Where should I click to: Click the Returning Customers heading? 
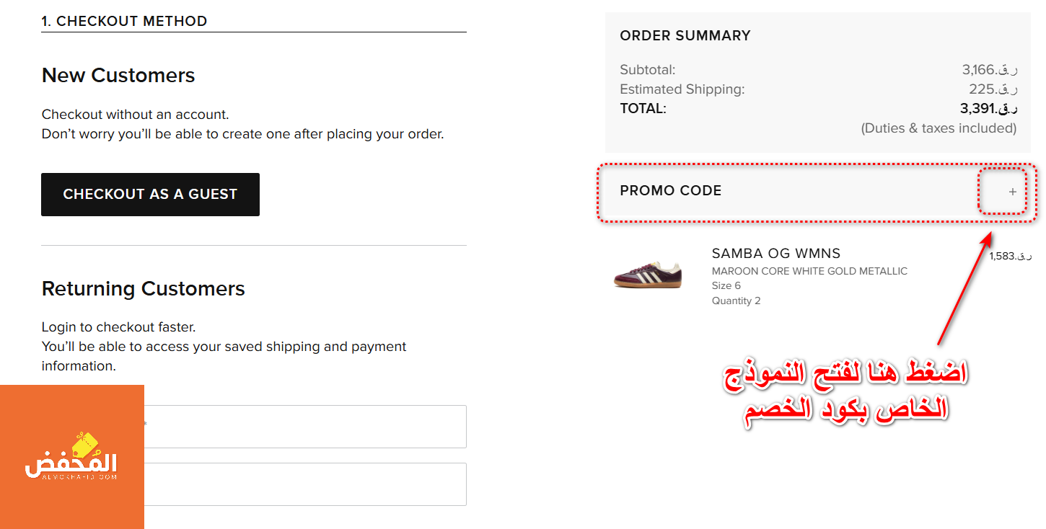144,288
